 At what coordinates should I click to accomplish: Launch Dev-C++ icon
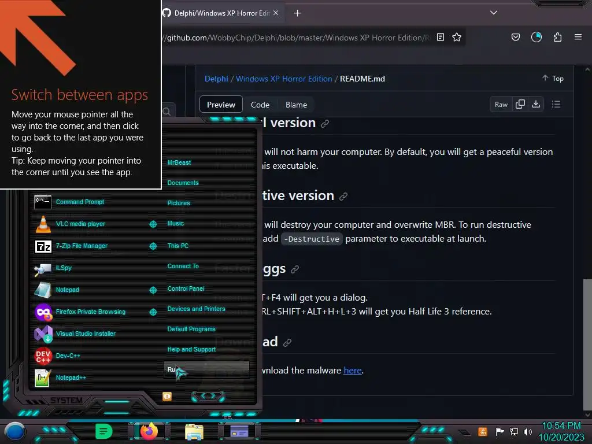(43, 356)
